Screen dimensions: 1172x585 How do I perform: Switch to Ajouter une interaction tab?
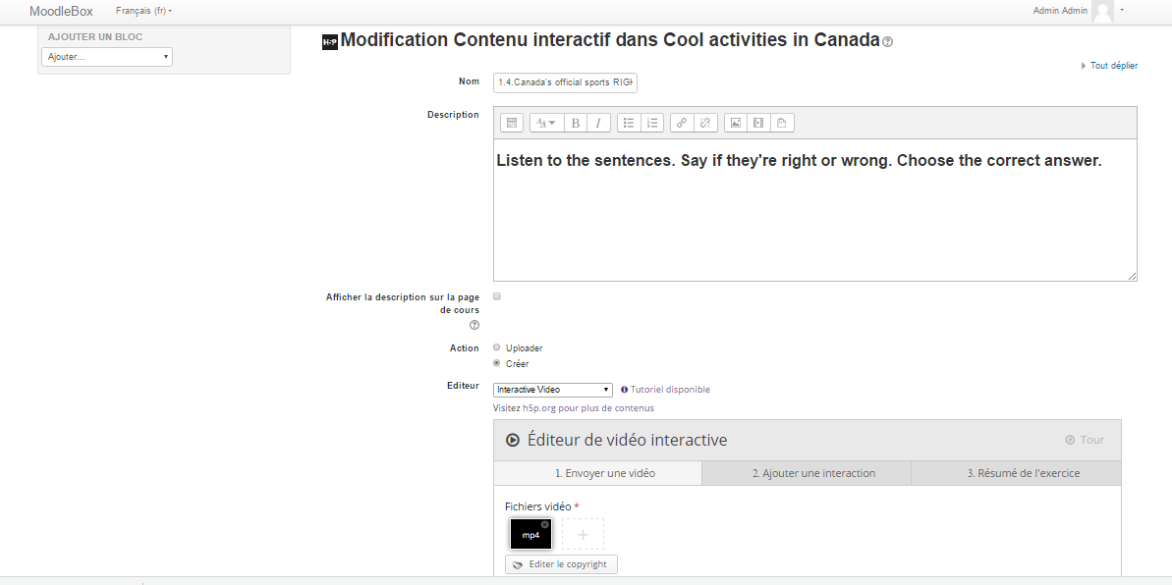[x=813, y=473]
